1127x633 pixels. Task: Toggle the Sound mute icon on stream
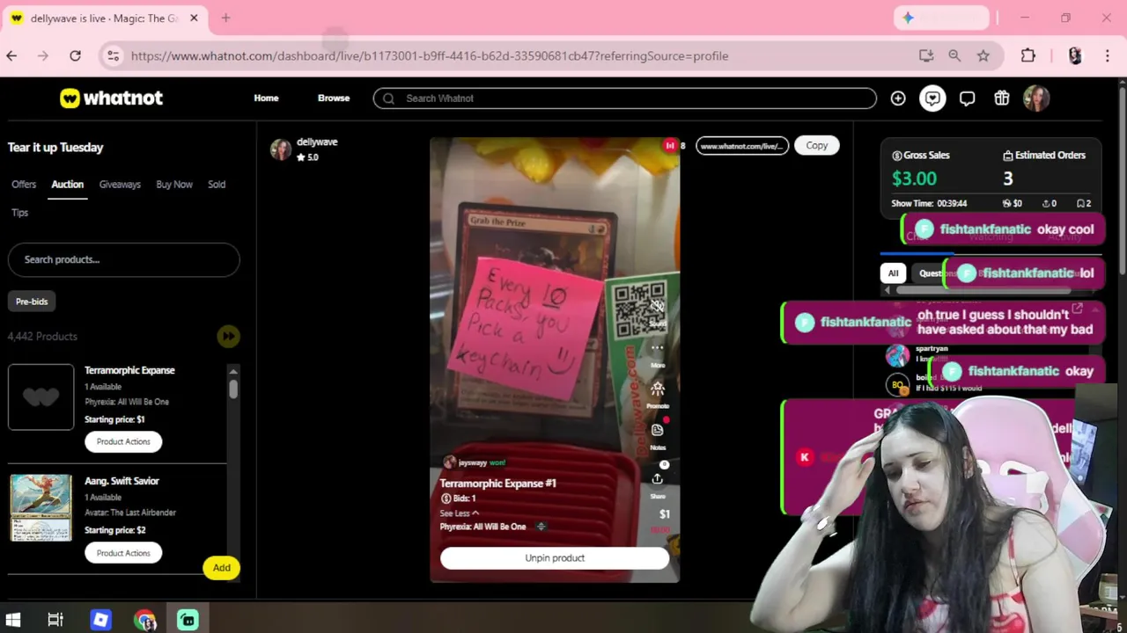657,307
